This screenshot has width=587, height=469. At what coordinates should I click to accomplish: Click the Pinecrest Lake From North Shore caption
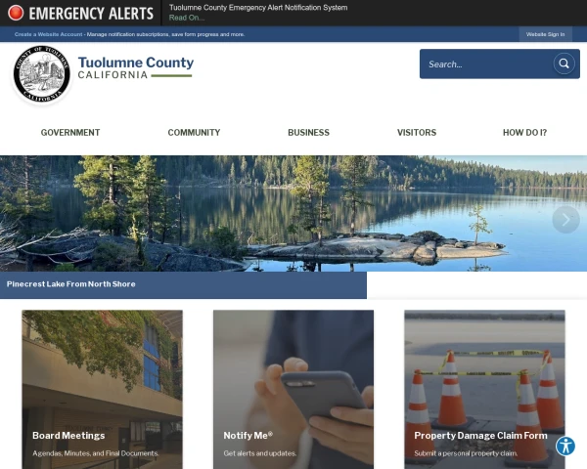click(x=71, y=284)
